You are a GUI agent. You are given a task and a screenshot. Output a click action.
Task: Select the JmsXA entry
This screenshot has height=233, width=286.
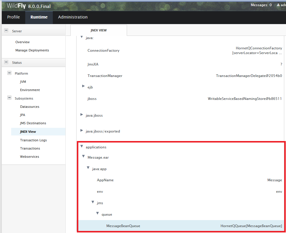93,64
